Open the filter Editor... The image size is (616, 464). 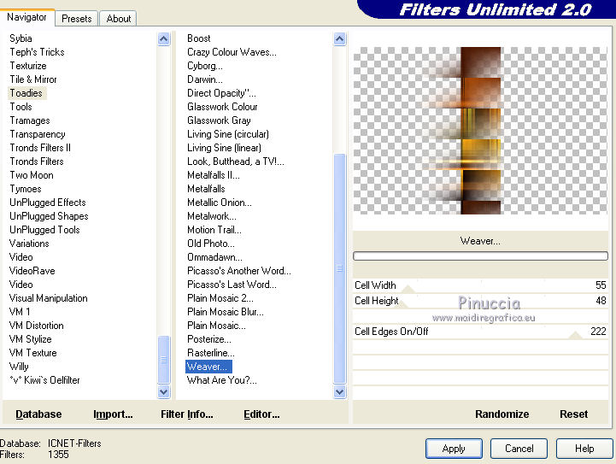(x=261, y=414)
